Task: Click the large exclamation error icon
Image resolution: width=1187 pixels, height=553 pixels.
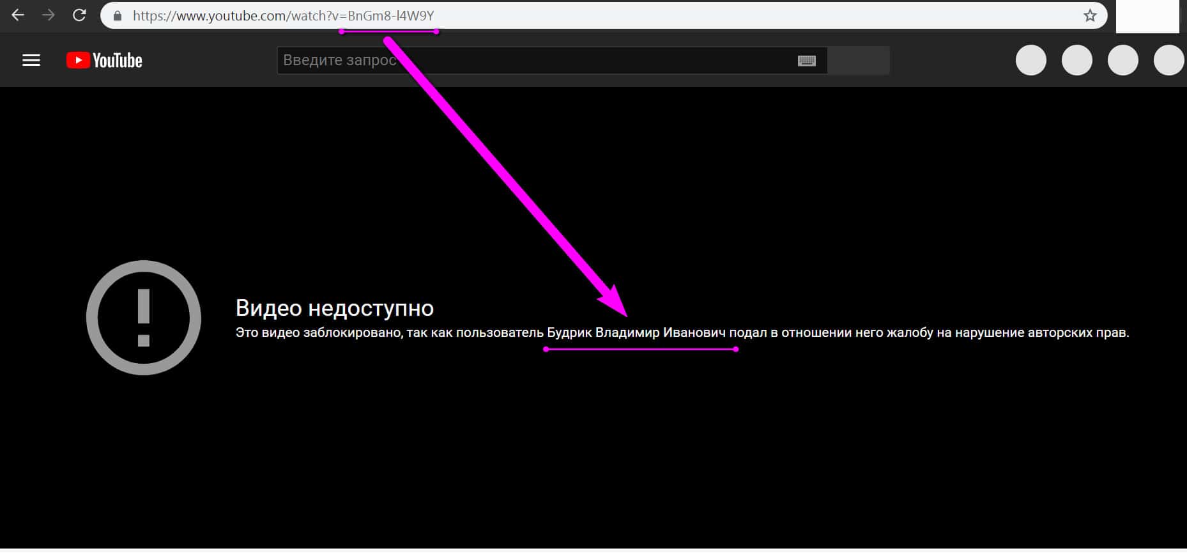Action: click(144, 318)
